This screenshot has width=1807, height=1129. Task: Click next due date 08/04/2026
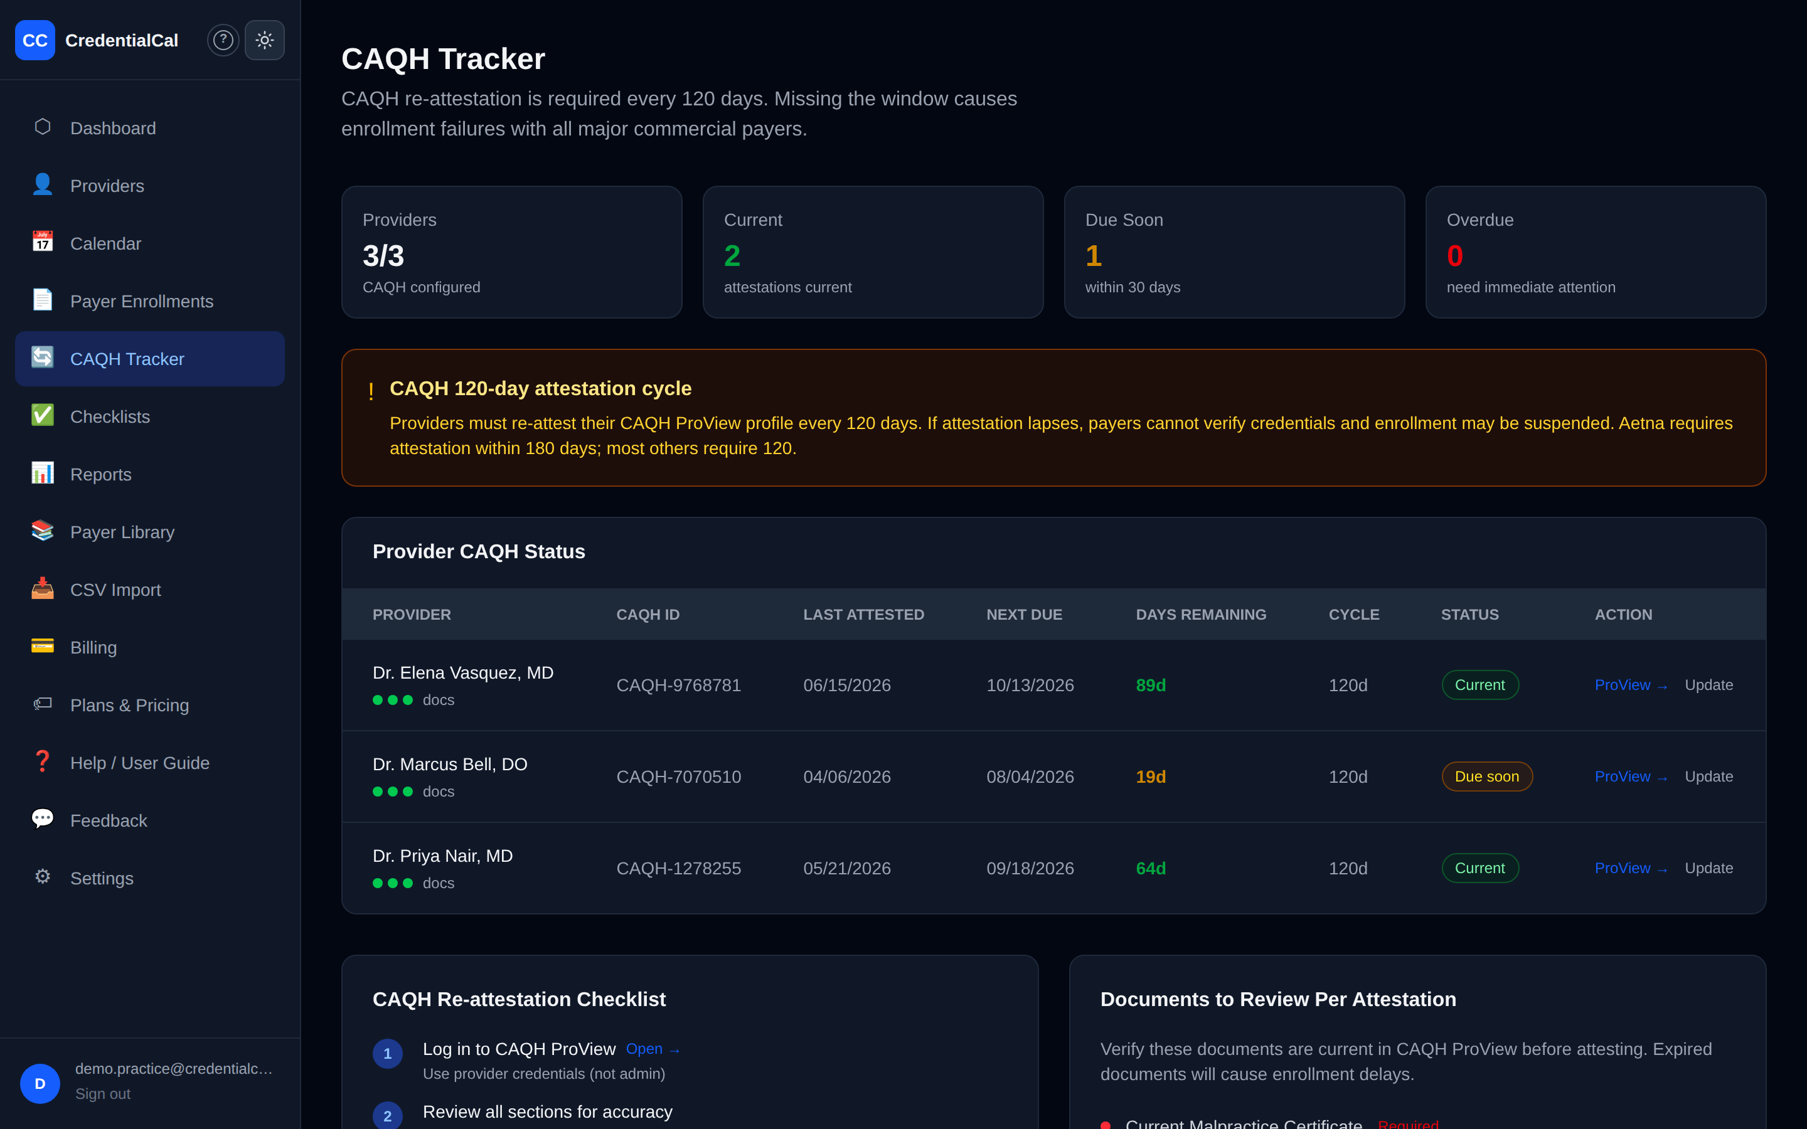pyautogui.click(x=1030, y=777)
